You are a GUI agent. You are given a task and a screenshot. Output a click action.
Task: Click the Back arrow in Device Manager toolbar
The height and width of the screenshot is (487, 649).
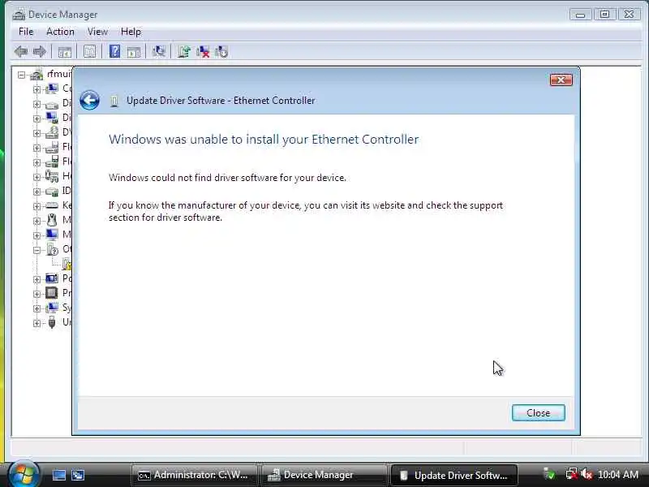coord(21,52)
